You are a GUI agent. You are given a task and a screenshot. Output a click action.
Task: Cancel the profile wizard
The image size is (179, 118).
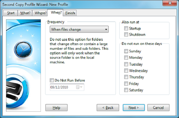(158, 108)
